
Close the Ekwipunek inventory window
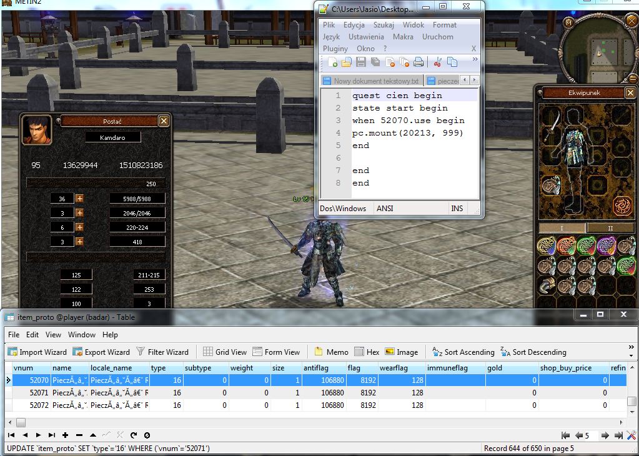tap(630, 92)
